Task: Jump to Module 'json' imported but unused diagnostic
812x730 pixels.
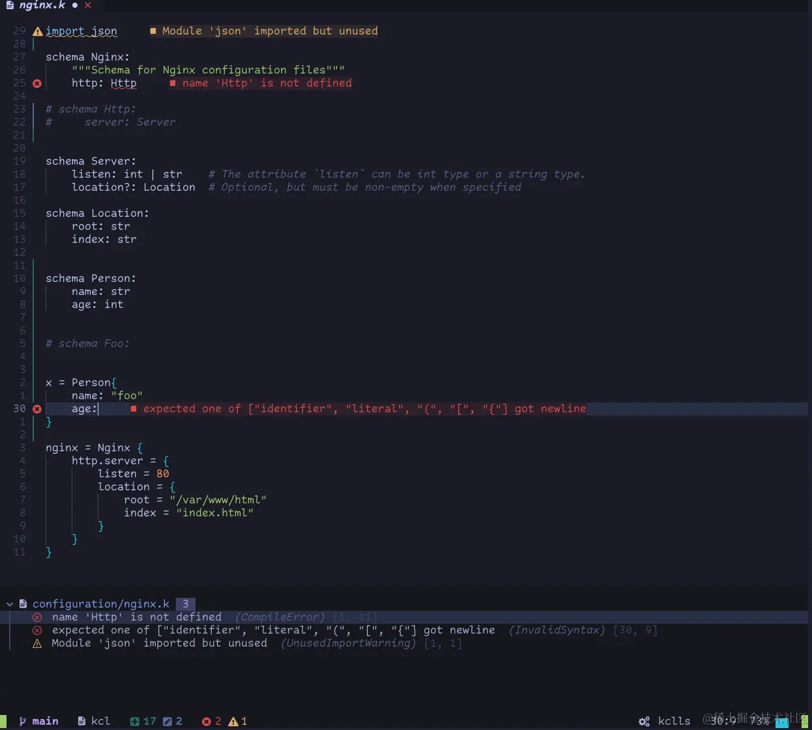Action: (x=160, y=643)
